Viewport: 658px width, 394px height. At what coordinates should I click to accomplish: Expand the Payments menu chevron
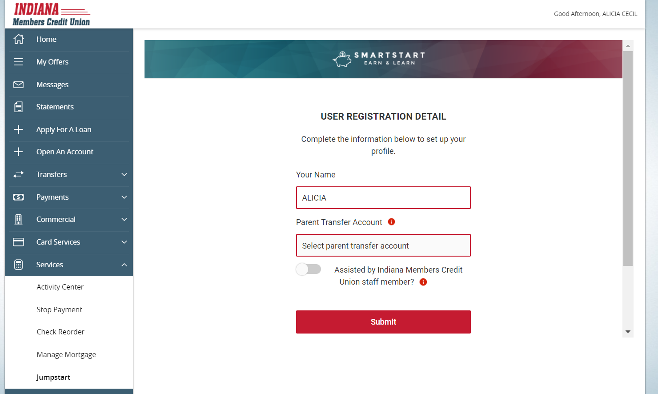[124, 197]
